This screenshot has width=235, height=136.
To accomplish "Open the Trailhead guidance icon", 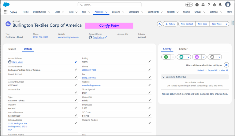I will 203,5.
